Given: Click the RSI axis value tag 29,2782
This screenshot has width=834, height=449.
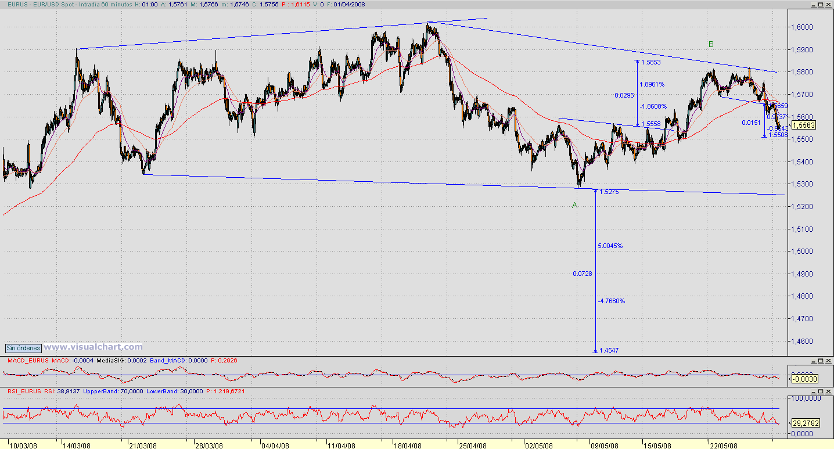Looking at the screenshot, I should pos(806,423).
